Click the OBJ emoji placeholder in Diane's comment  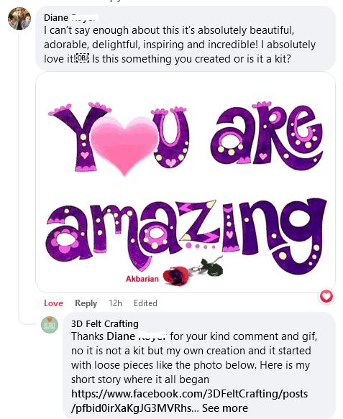point(83,58)
